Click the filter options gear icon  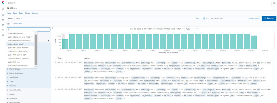pyautogui.click(x=8, y=24)
